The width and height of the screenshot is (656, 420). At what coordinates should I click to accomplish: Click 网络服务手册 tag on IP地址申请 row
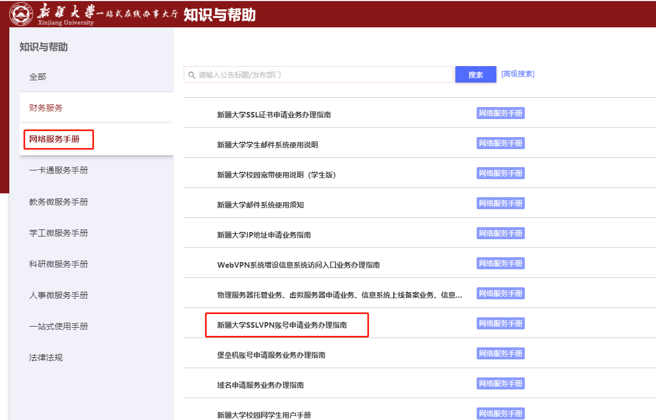[x=501, y=233]
